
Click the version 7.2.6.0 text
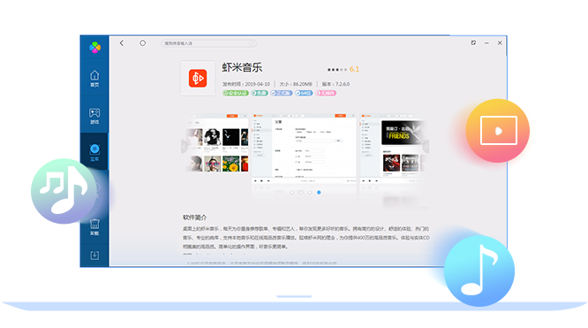pos(335,84)
